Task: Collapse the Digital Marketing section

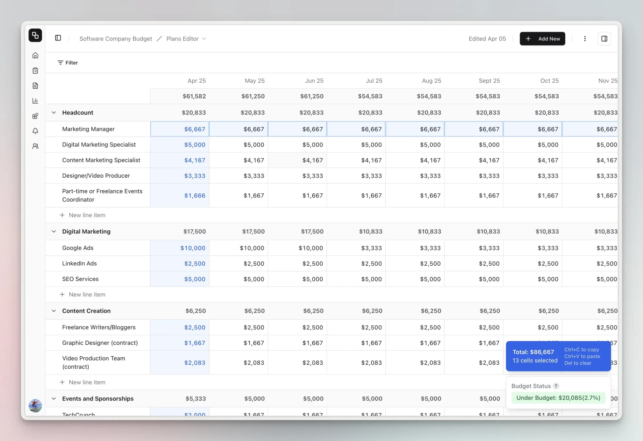Action: tap(54, 232)
